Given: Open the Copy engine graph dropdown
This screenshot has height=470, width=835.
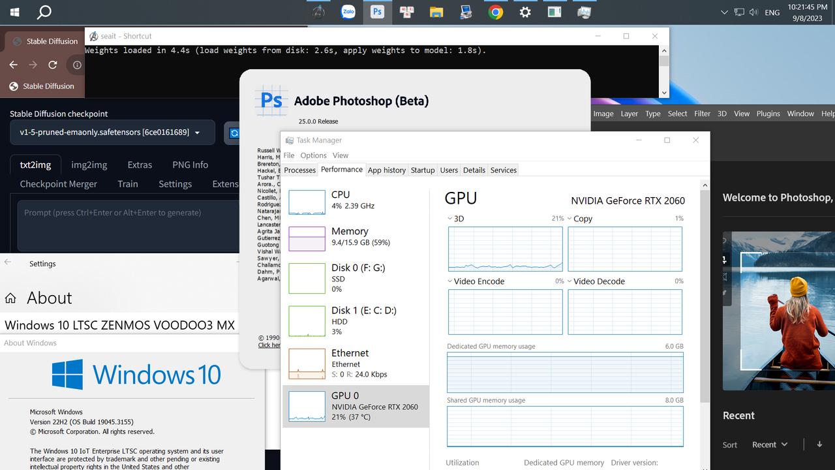Looking at the screenshot, I should [569, 219].
